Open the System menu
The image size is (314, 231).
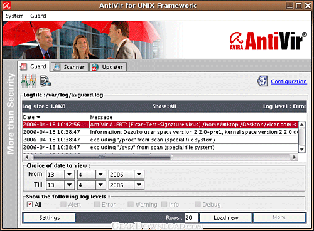14,16
